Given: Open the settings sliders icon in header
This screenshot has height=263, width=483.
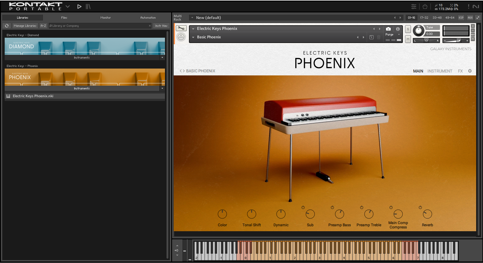Looking at the screenshot, I should [x=414, y=7].
